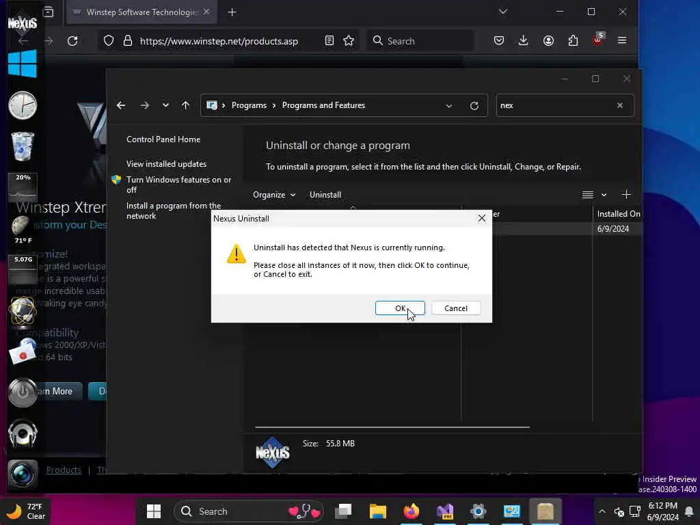Click the power button dock icon
The image size is (700, 525).
(x=23, y=392)
